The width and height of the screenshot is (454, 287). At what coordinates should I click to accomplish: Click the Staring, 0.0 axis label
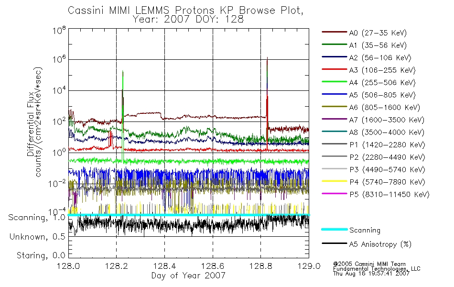(41, 256)
